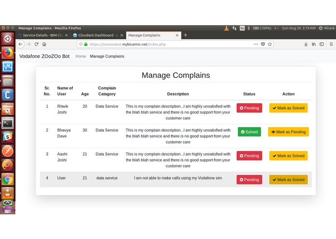Open the Firefox hamburger menu

point(331,44)
